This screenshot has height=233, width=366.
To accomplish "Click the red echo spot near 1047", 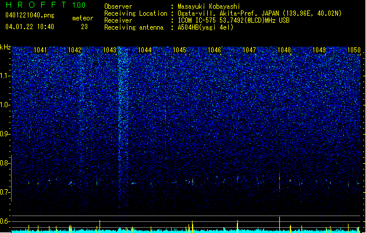I will tap(237, 178).
